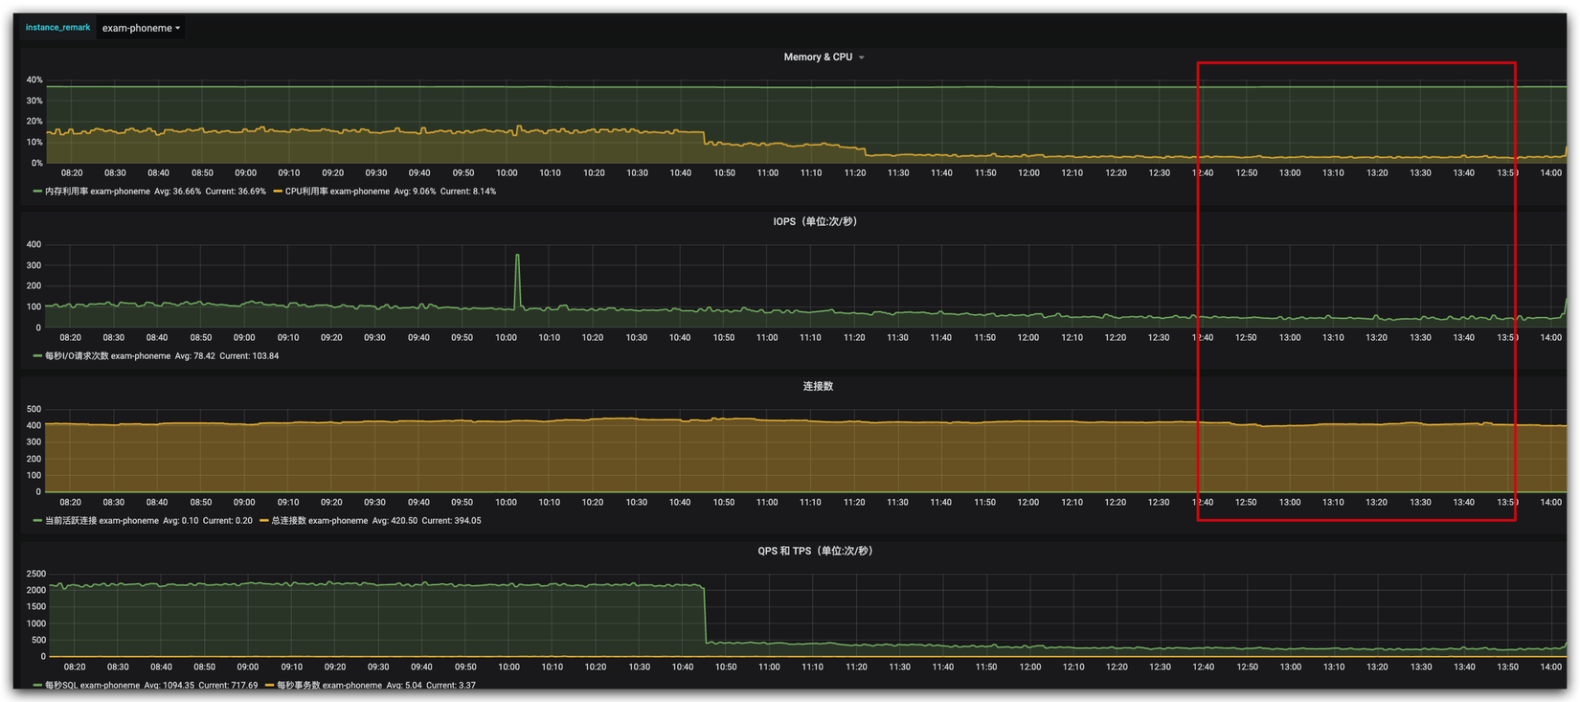Open color picker for 当前活跃连接 green swatch
1580x702 pixels.
click(x=37, y=521)
